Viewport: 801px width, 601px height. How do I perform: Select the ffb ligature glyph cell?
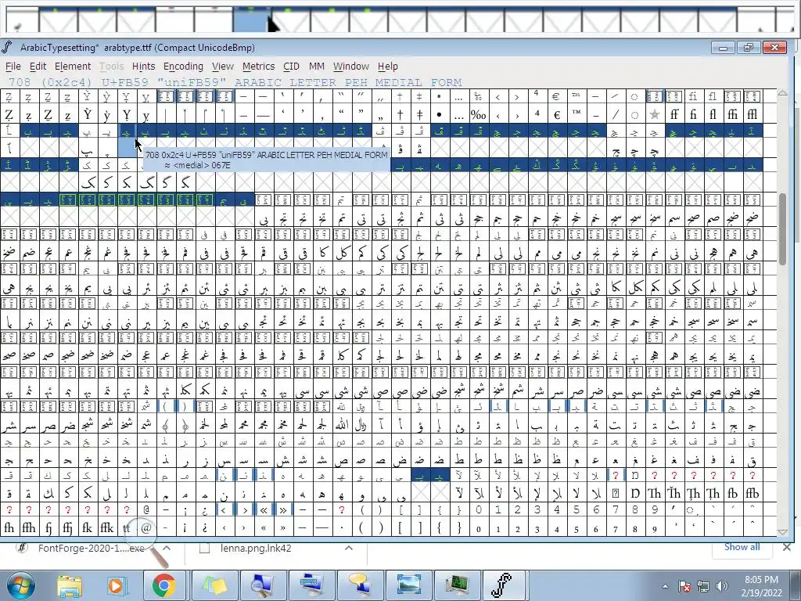tap(752, 493)
